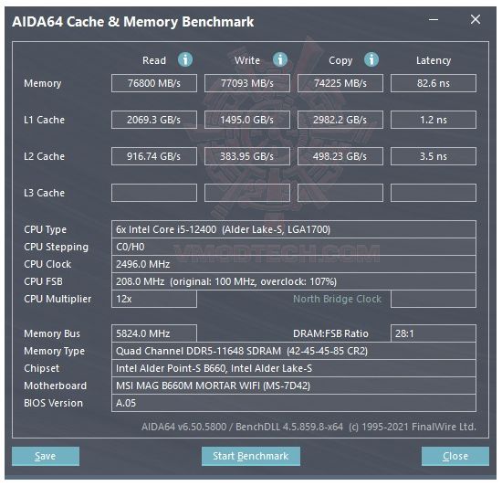Viewport: 502px width, 486px height.
Task: Select L2 Cache Write value 383.95 GB/s
Action: (247, 156)
